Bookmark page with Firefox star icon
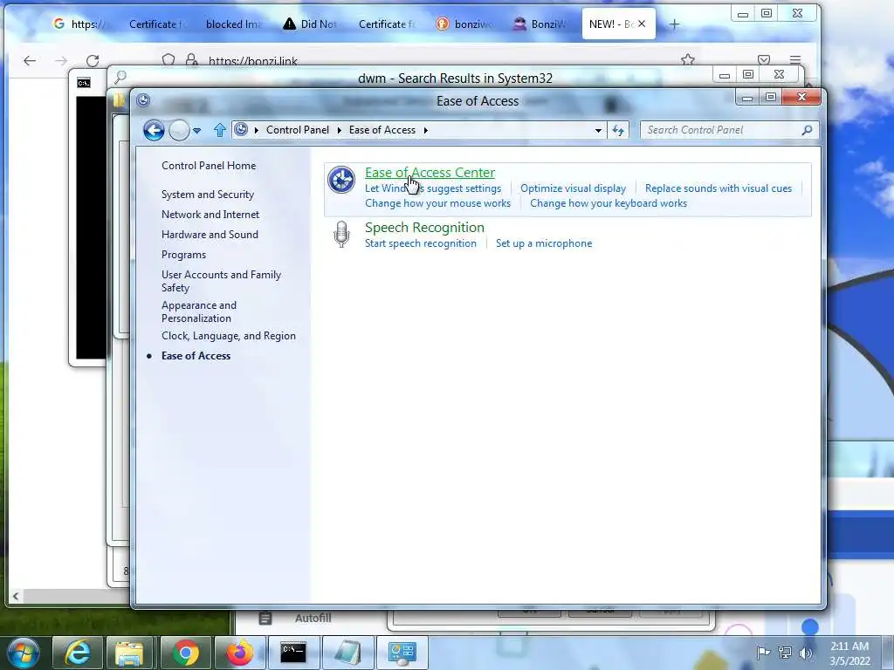 pos(688,60)
